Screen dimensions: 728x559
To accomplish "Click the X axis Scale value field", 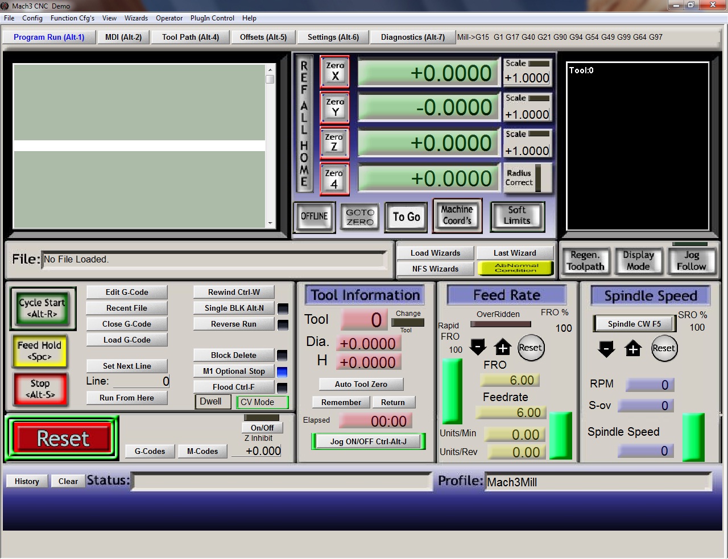I will pos(527,78).
